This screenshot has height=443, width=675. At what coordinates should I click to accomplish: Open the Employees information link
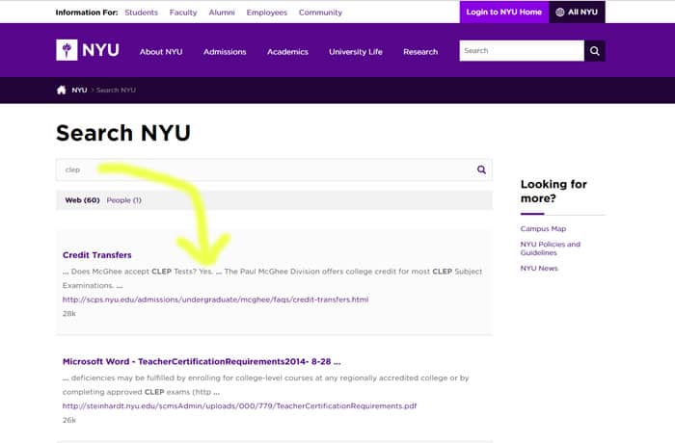click(x=266, y=13)
